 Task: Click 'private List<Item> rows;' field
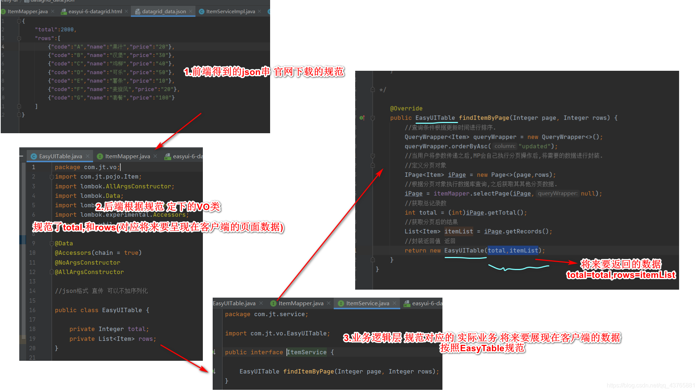point(113,339)
